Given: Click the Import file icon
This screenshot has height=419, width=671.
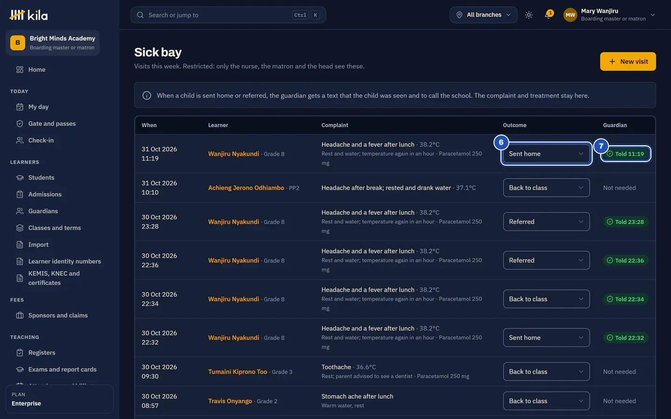Looking at the screenshot, I should coord(20,244).
